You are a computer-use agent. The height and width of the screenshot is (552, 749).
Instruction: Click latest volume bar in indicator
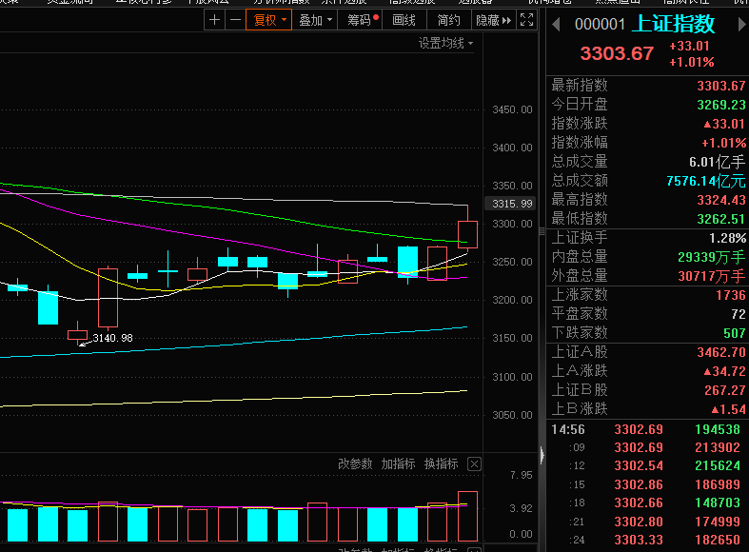pos(467,516)
